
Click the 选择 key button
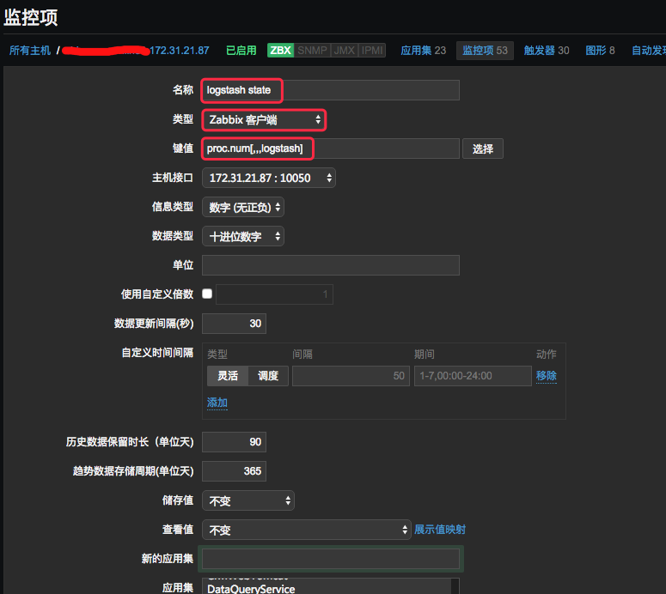coord(482,148)
